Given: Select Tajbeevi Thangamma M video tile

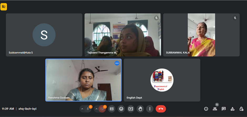Looking at the screenshot, I should 123,35.
